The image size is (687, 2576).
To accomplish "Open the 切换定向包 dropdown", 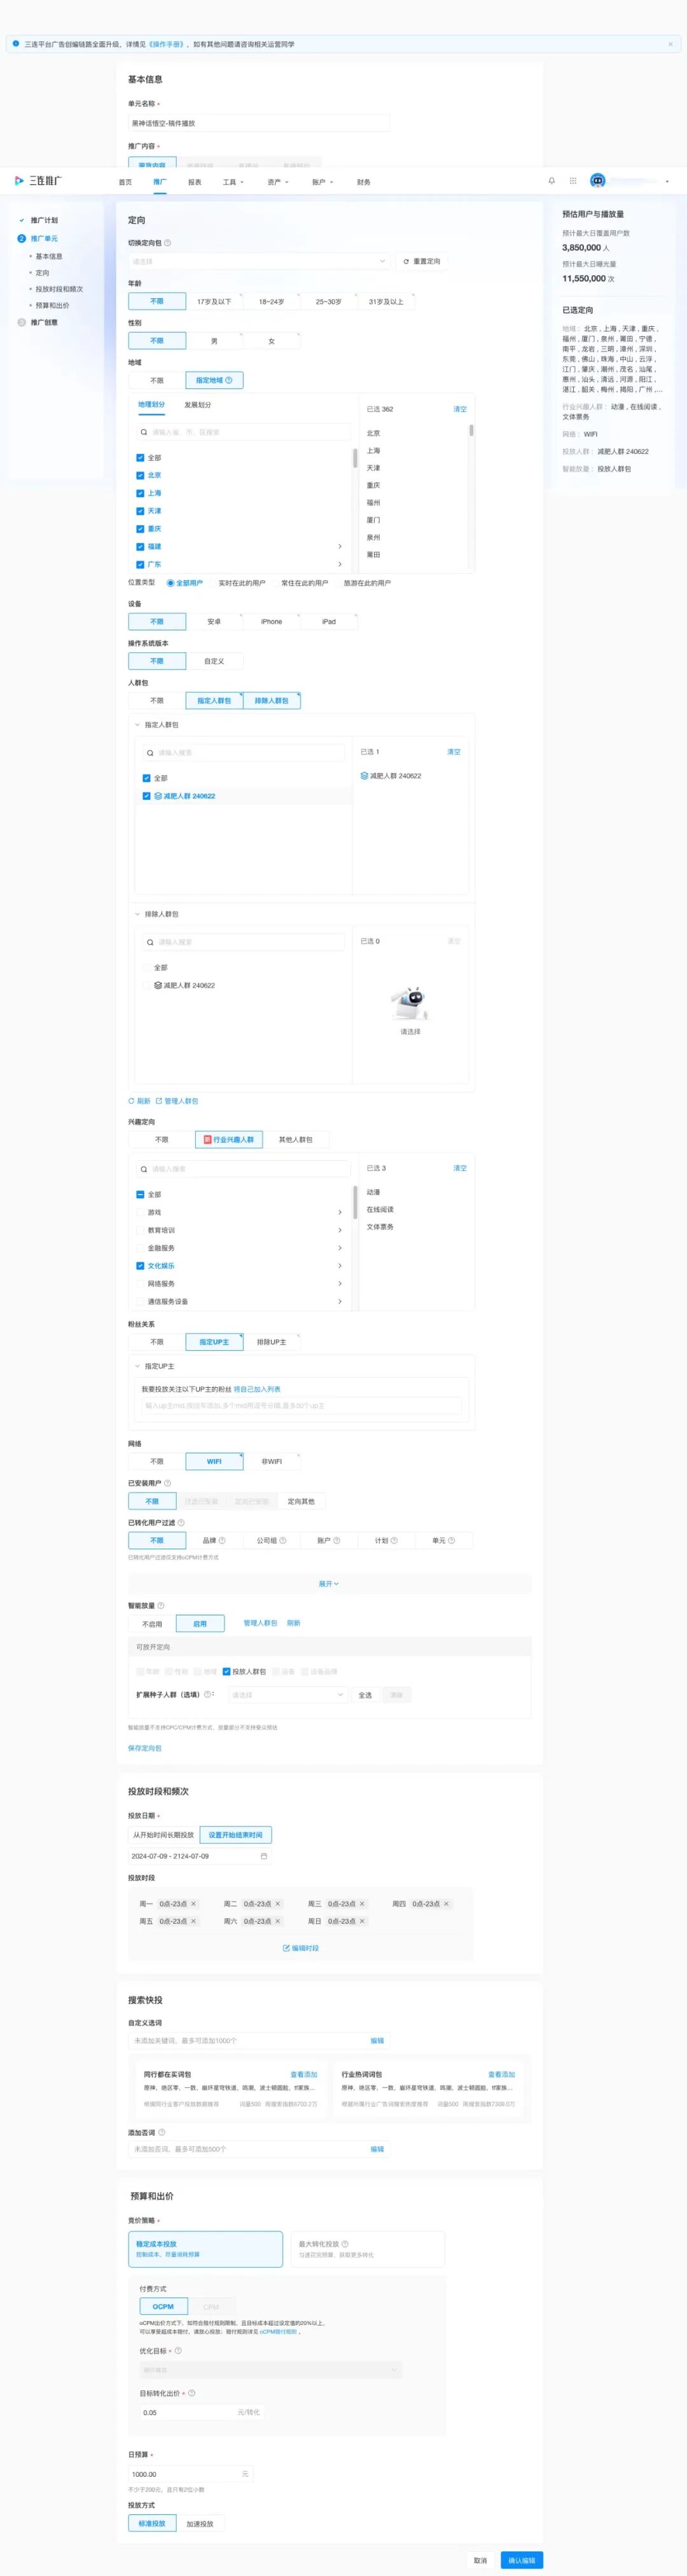I will [259, 261].
